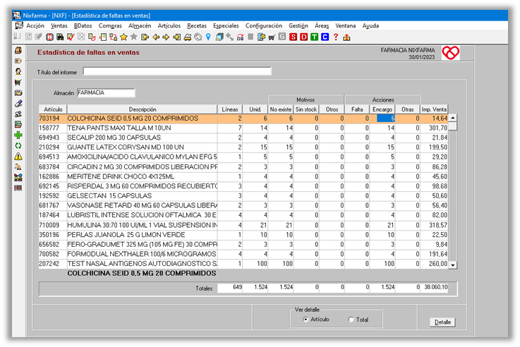Select row MERITENE DRINK CHOCO 4X125ML
Viewport: 520px width, 347px height.
pos(243,176)
